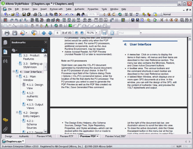This screenshot has height=149, width=193.
Task: Click the Save design floppy icon
Action: 24,14
